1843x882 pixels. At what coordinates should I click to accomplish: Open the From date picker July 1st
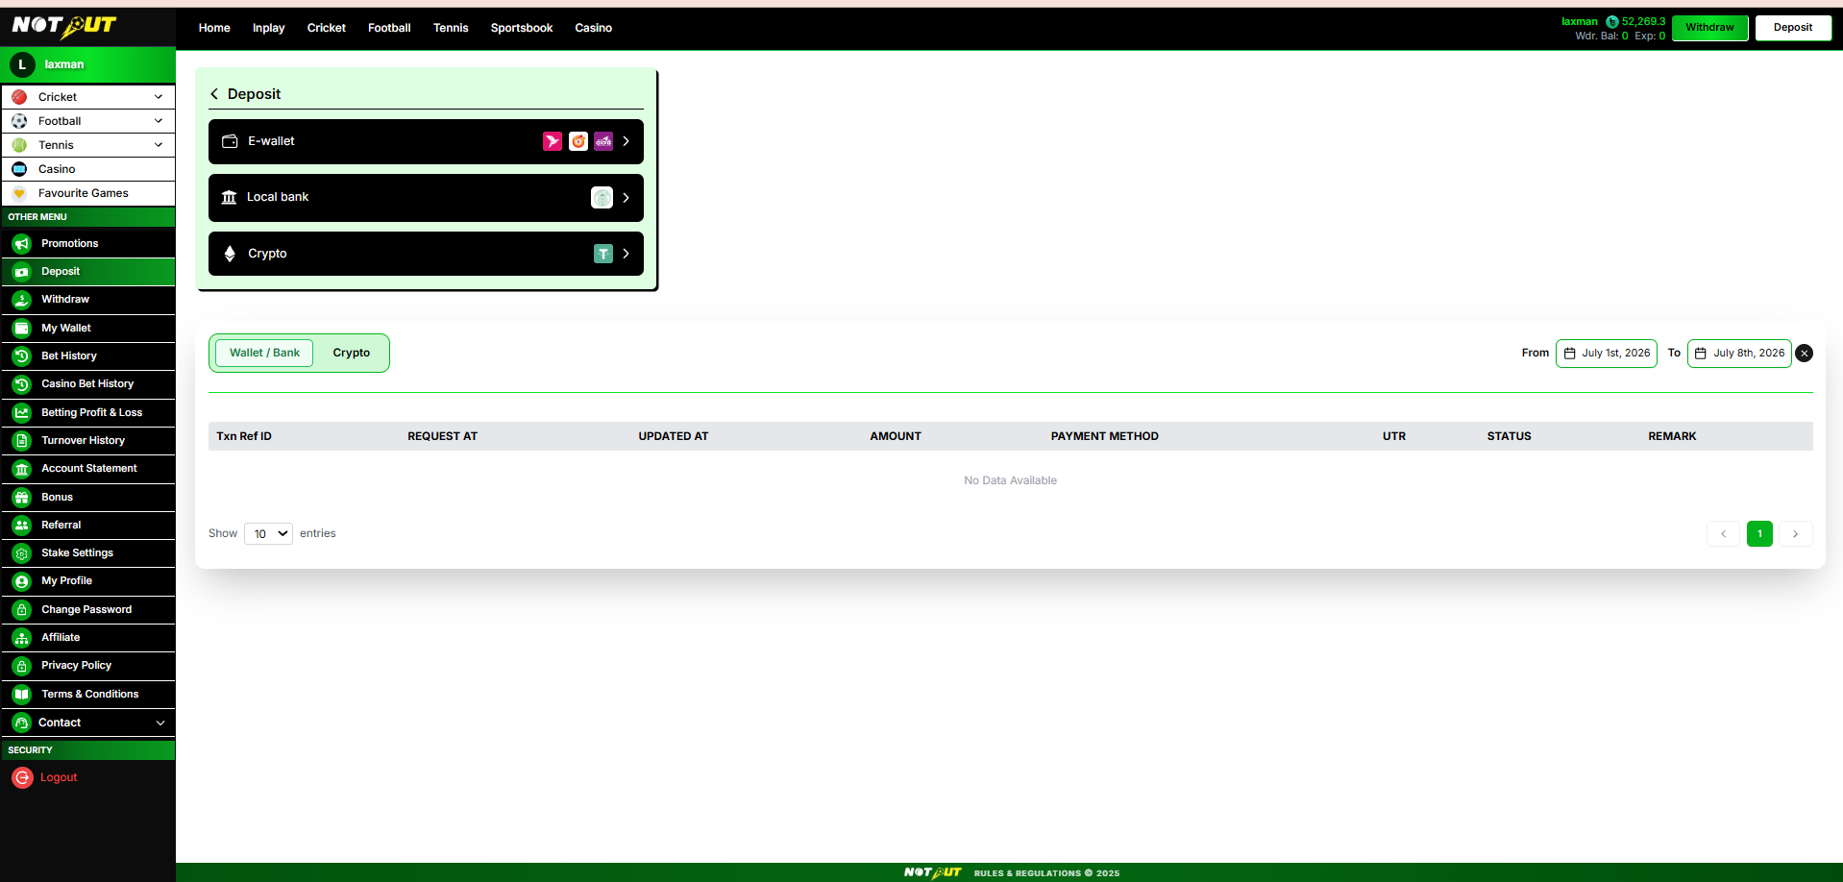pyautogui.click(x=1607, y=354)
